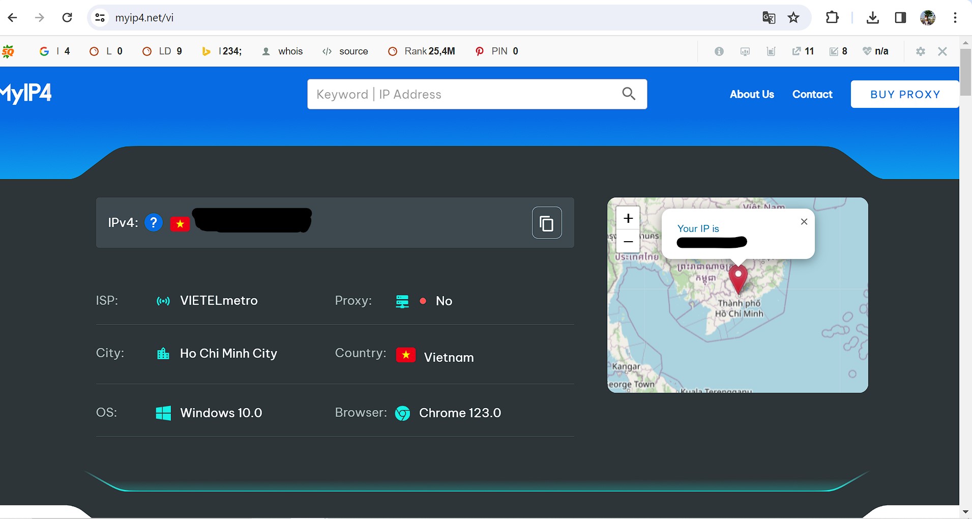Go back using the browser back arrow
The image size is (972, 519).
13,18
